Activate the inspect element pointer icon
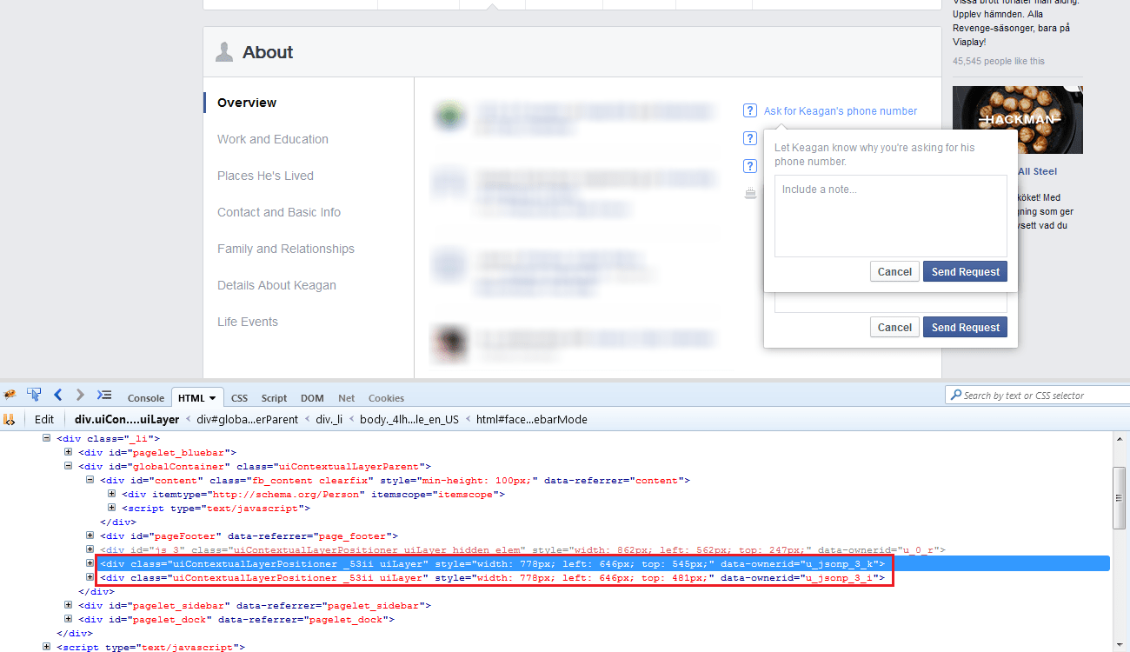The height and width of the screenshot is (652, 1130). click(x=34, y=395)
